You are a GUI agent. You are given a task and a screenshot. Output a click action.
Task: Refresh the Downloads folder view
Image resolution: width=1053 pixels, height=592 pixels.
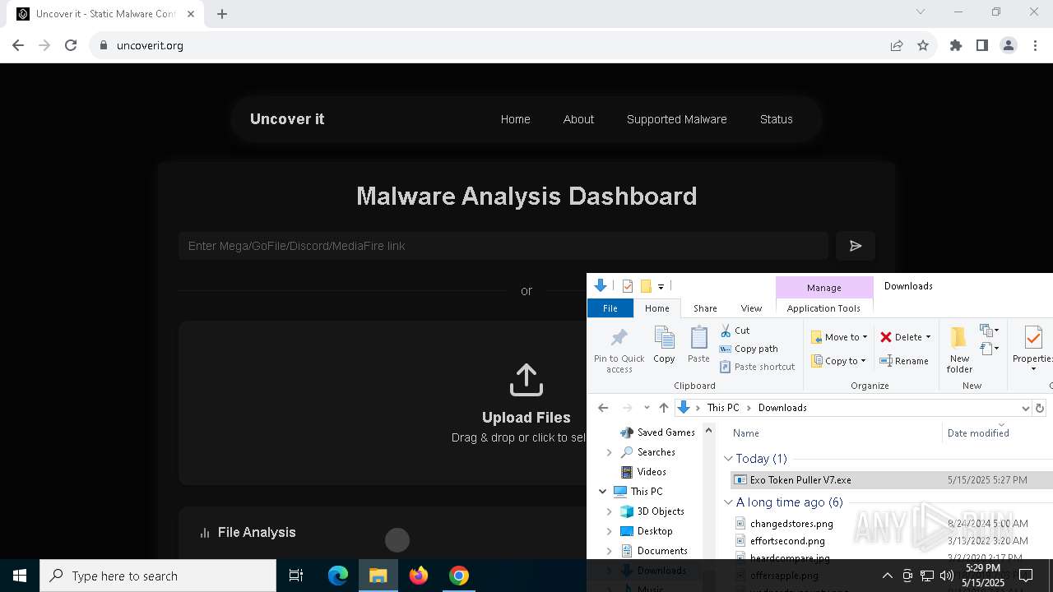[1040, 408]
